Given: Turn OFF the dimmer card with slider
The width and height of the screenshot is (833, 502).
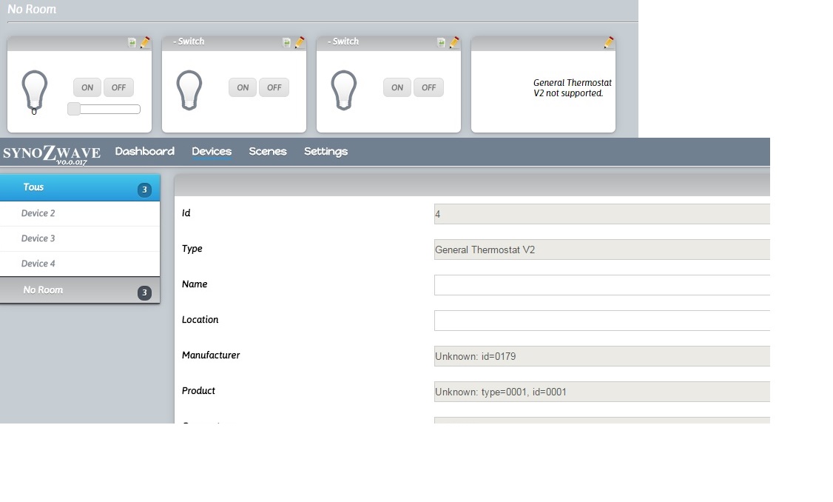Looking at the screenshot, I should pyautogui.click(x=118, y=88).
